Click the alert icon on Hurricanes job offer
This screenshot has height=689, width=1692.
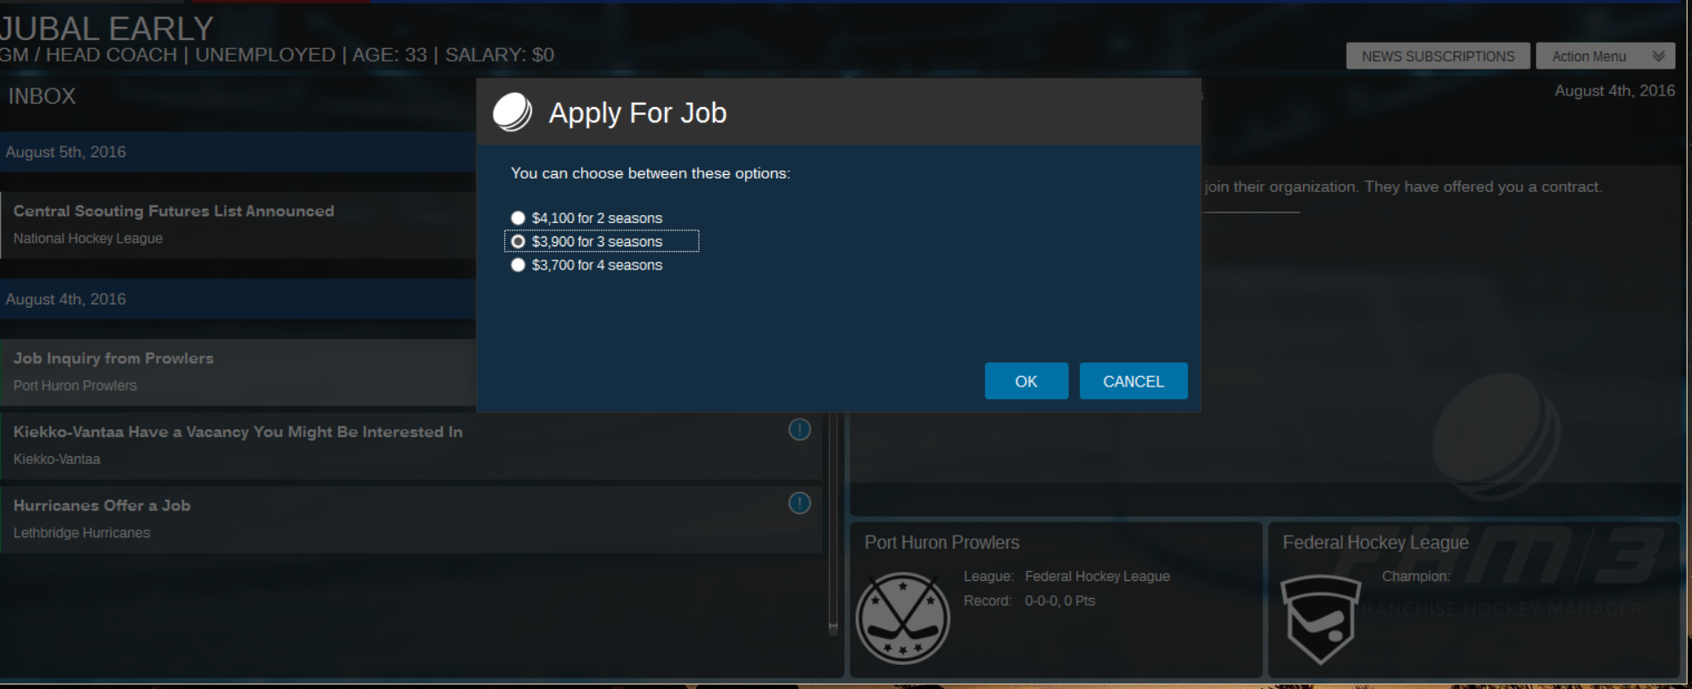point(800,503)
